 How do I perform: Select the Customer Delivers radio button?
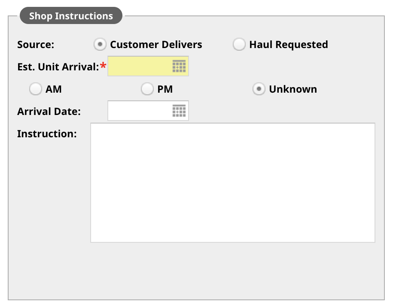click(100, 44)
